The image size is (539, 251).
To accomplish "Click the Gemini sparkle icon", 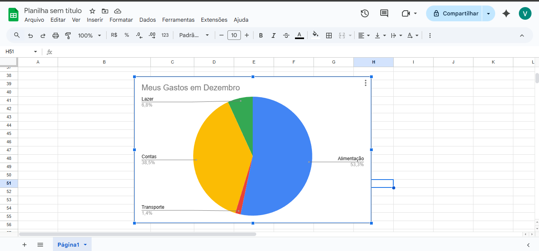I will 506,13.
